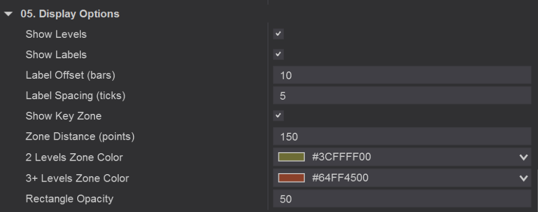The height and width of the screenshot is (212, 538).
Task: Select the Show Levels property label
Action: (x=56, y=34)
